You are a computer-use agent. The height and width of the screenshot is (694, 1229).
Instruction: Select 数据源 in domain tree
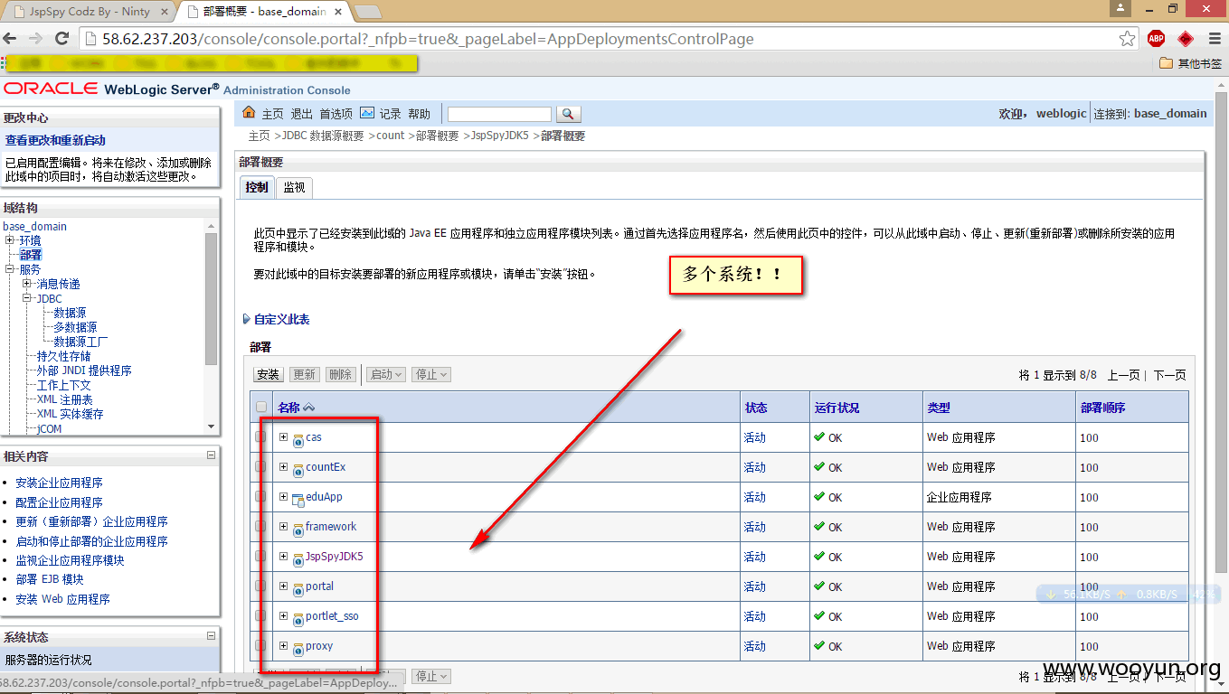coord(70,313)
